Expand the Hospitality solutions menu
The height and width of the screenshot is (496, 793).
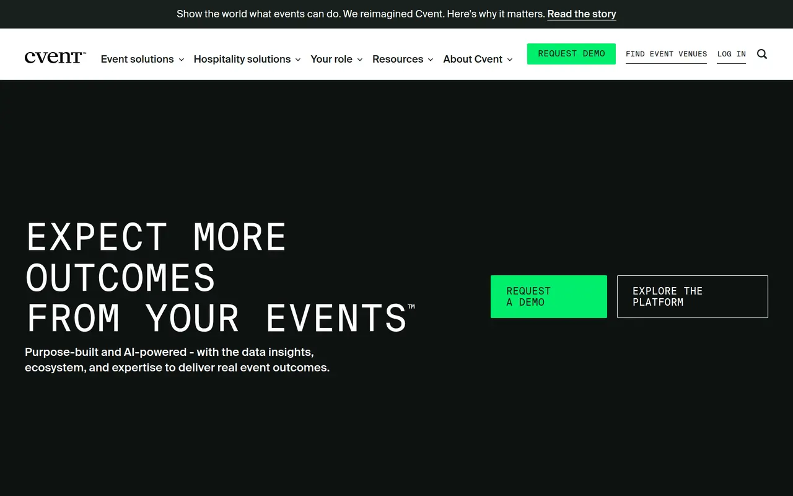[247, 59]
